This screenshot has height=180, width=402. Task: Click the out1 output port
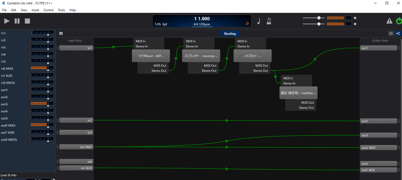(x=379, y=48)
